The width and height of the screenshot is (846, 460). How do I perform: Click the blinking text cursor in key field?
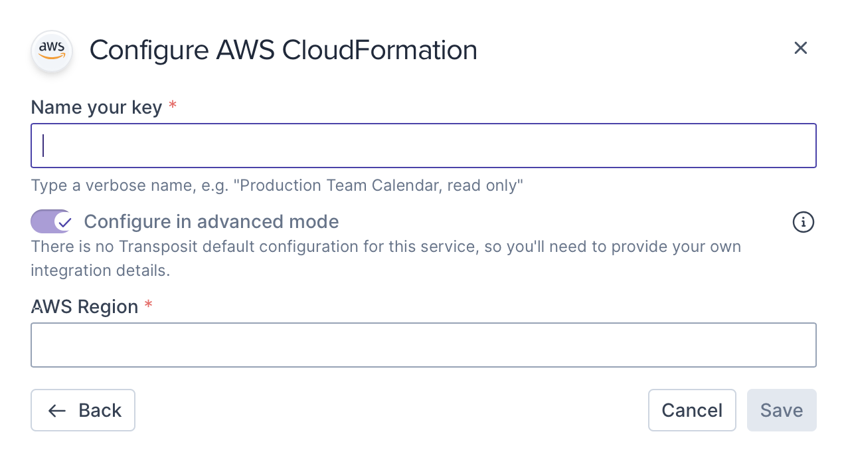(x=43, y=146)
